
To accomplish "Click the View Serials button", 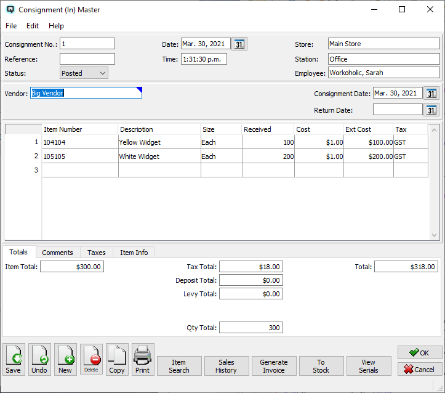I will [x=369, y=366].
